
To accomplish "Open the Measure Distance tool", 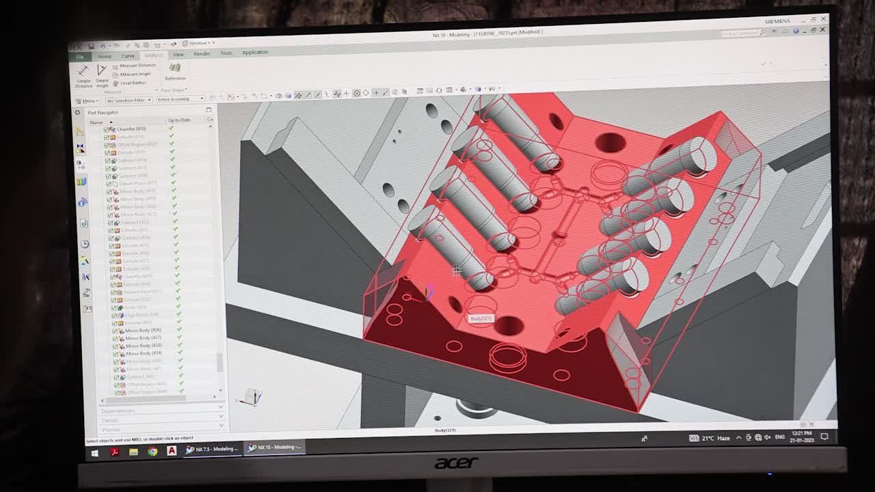I will point(137,66).
